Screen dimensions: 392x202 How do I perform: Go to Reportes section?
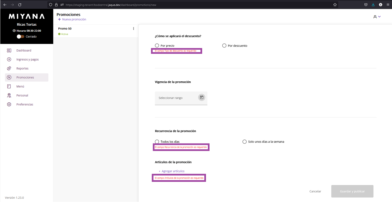coord(27,68)
